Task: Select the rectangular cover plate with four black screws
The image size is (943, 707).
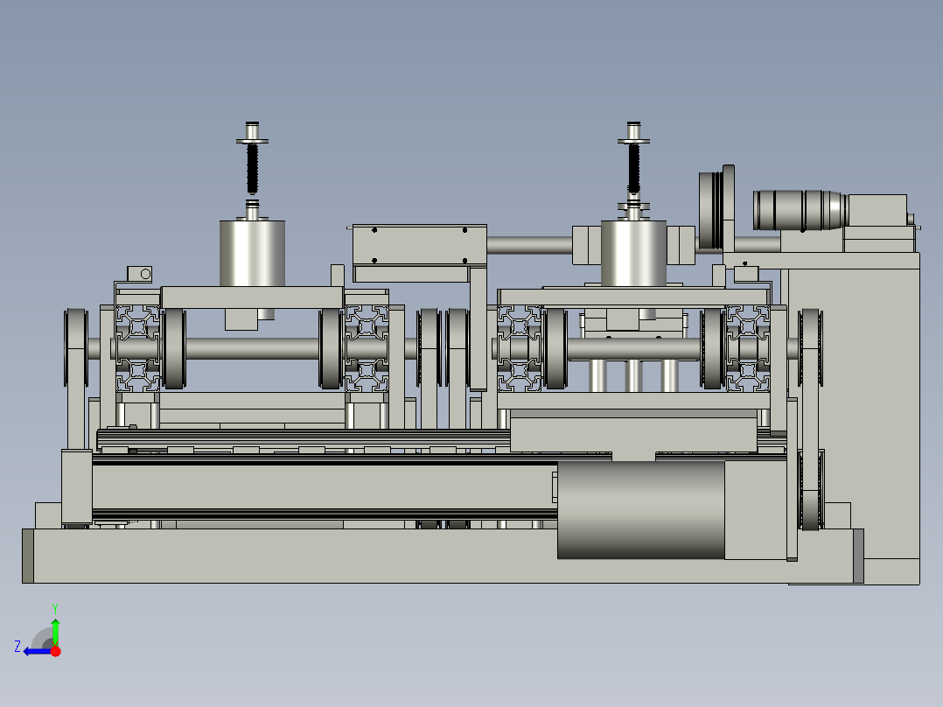Action: point(419,244)
